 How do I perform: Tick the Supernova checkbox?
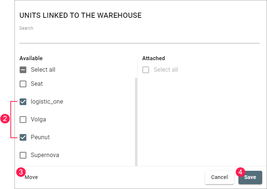(23, 155)
